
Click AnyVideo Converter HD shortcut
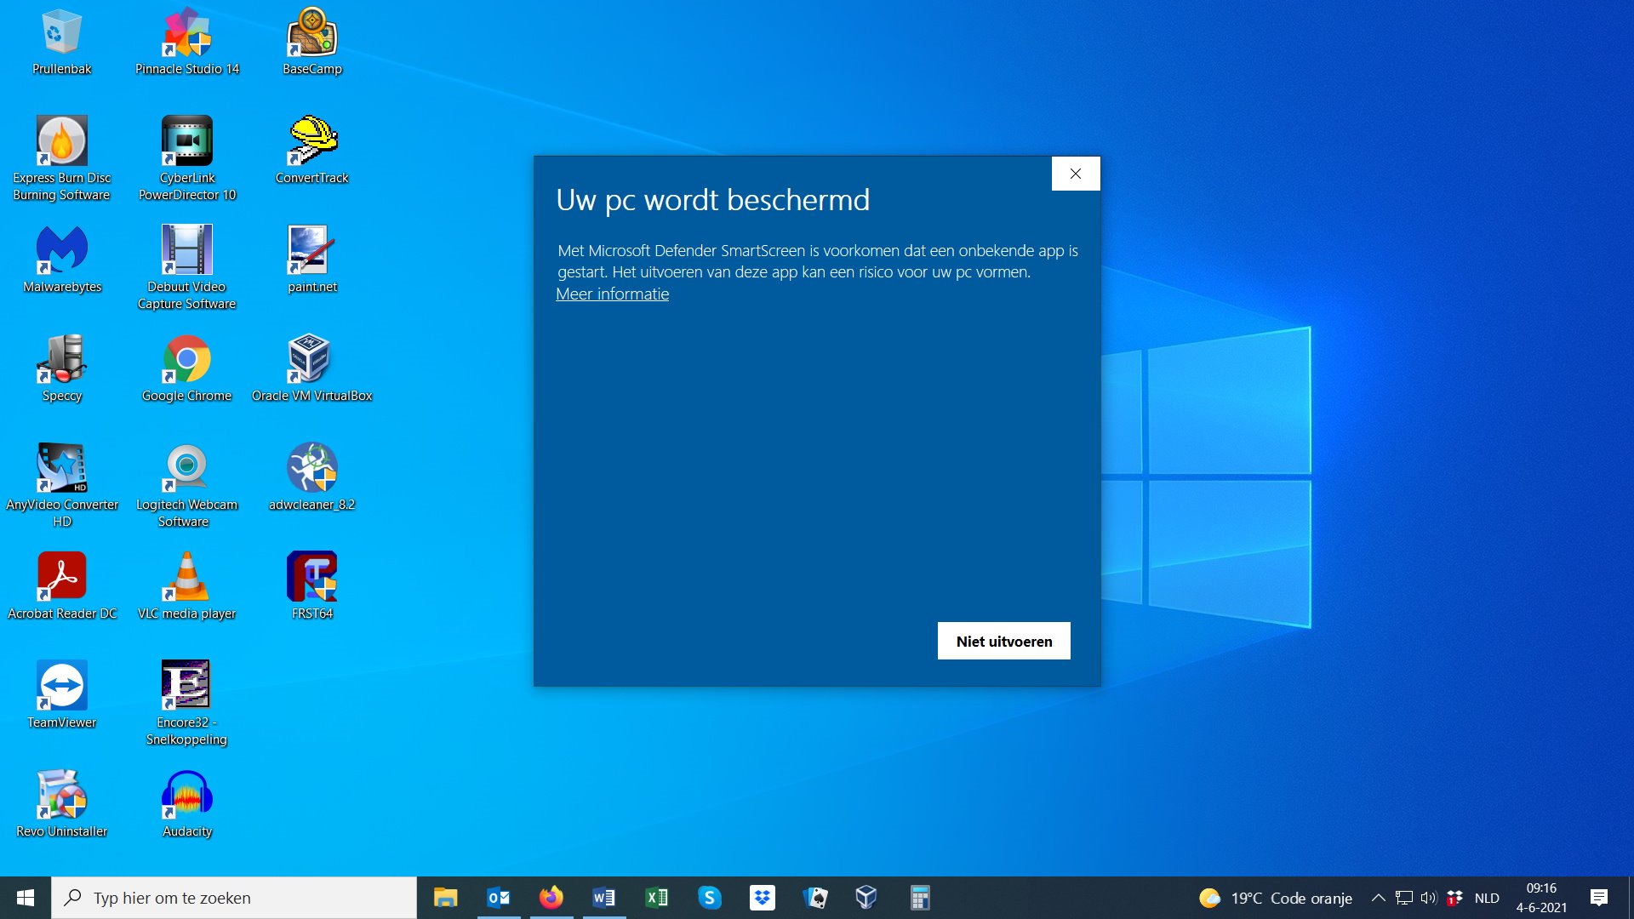point(62,486)
